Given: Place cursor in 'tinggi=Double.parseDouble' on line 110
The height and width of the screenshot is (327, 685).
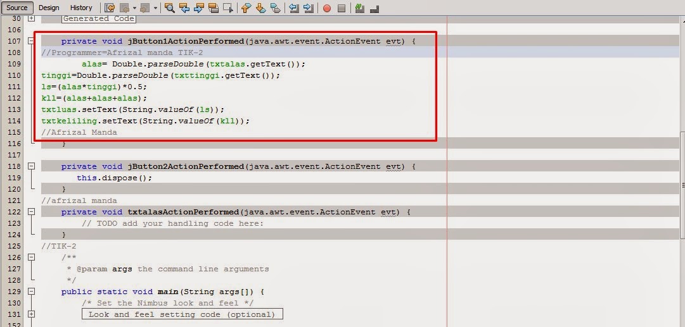Looking at the screenshot, I should point(105,75).
